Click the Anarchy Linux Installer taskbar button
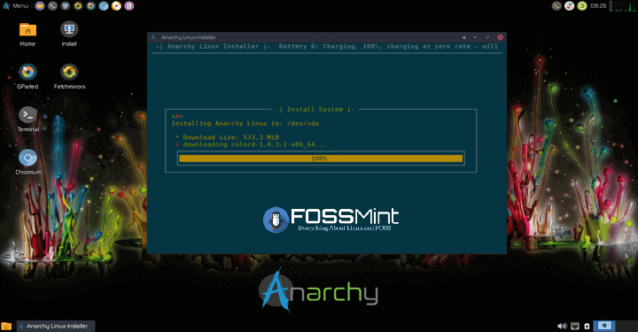638x332 pixels. click(56, 326)
